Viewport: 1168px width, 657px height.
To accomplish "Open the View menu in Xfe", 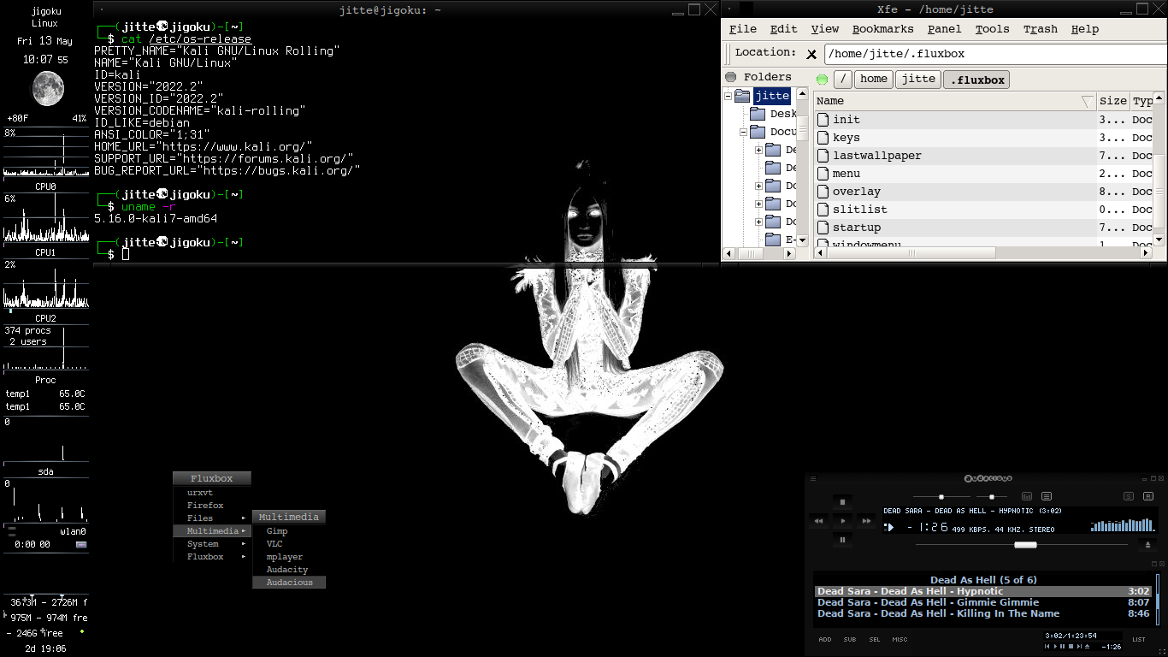I will coord(825,29).
